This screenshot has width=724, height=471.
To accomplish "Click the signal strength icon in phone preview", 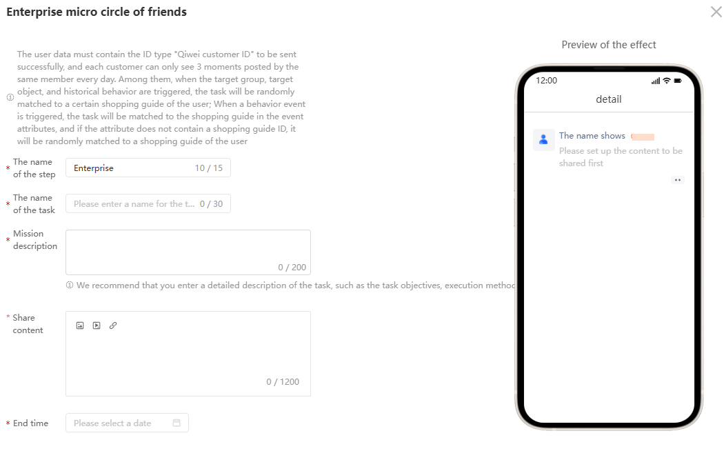I will pyautogui.click(x=656, y=81).
